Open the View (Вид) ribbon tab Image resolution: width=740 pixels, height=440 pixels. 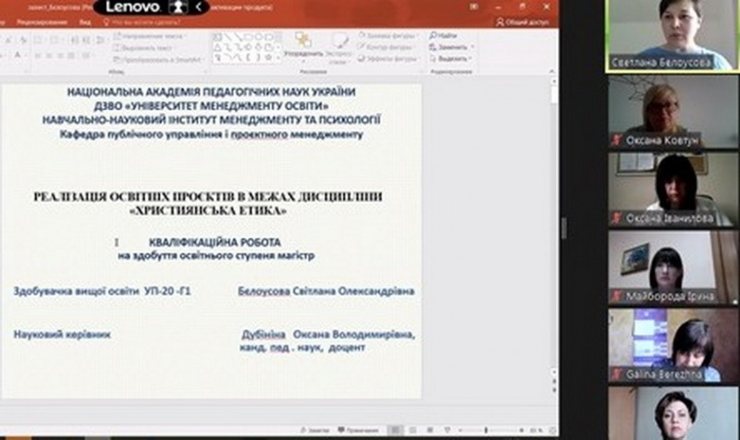85,22
